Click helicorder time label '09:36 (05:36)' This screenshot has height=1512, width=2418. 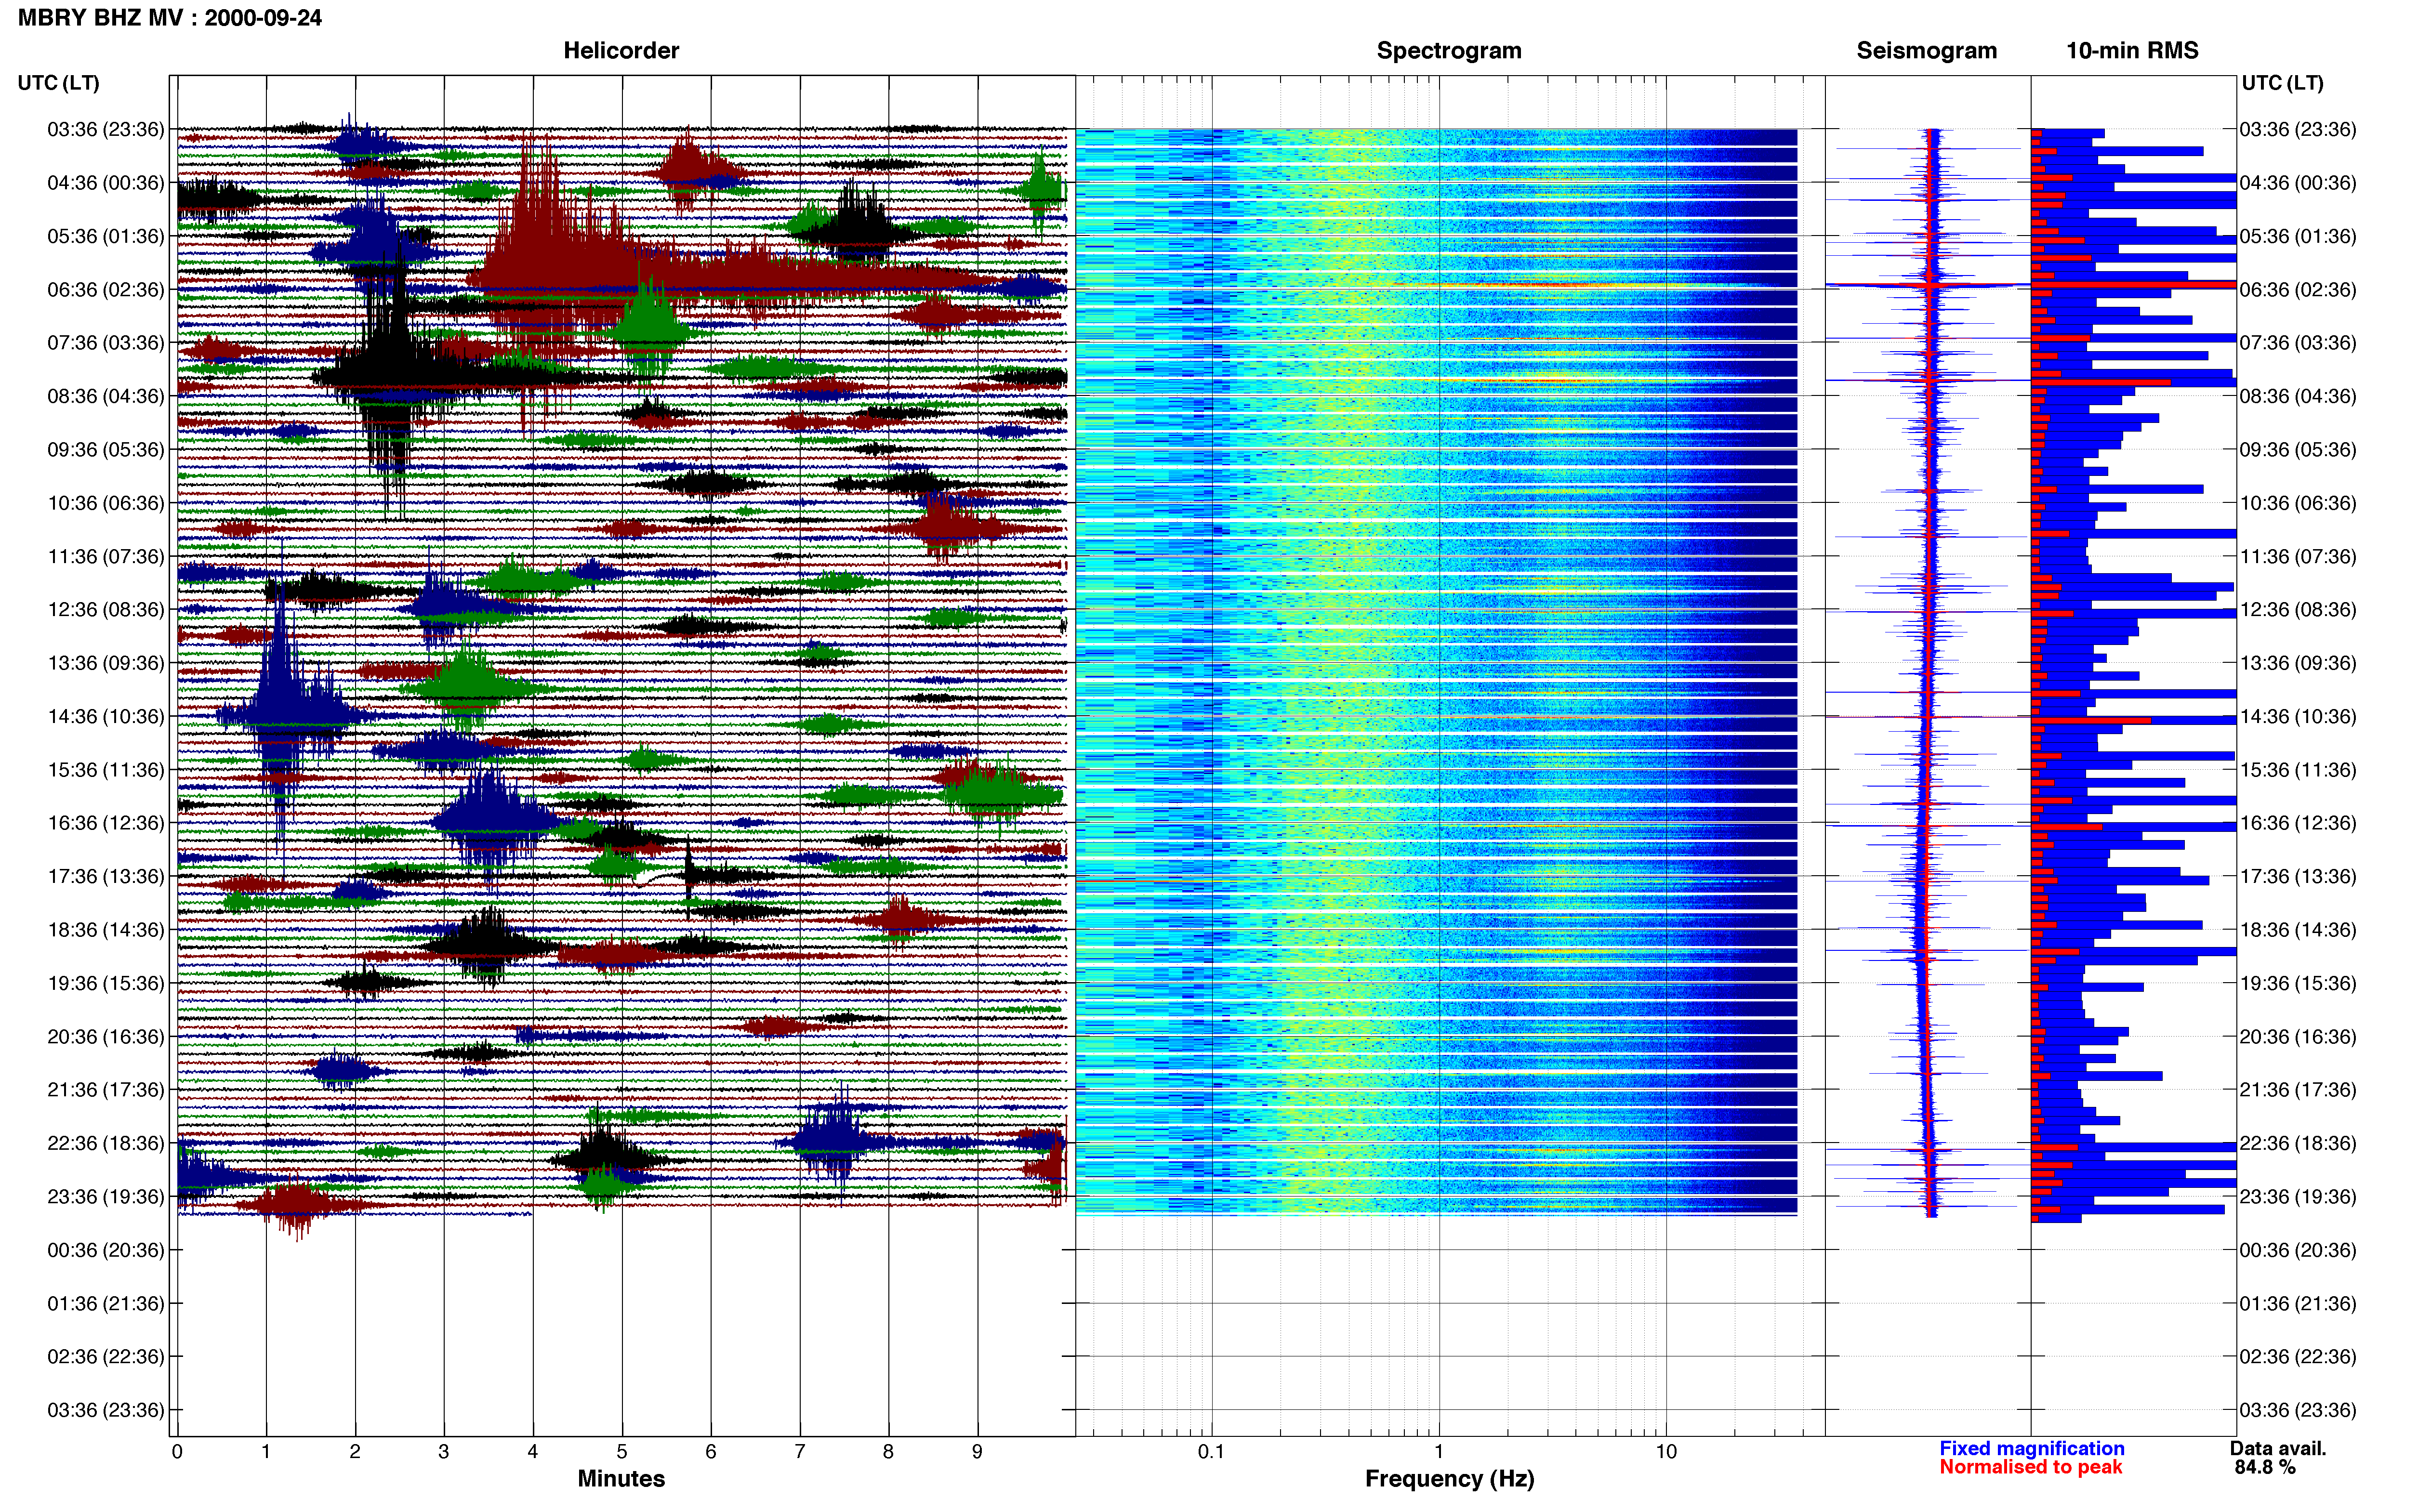tap(106, 450)
